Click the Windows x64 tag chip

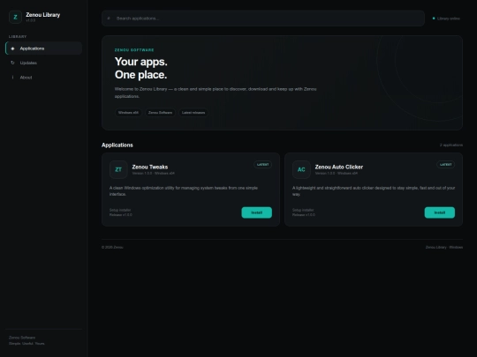click(x=128, y=113)
